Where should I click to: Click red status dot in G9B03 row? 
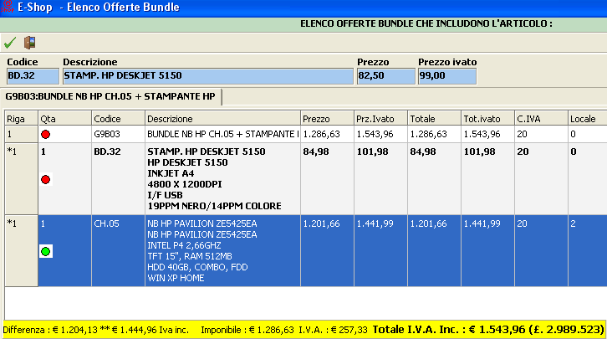[46, 135]
